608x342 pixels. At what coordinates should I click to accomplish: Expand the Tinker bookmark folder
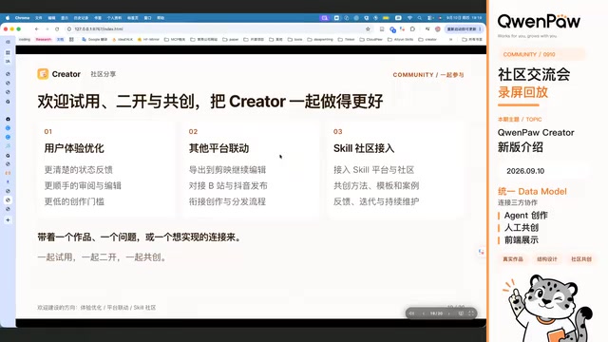click(346, 40)
